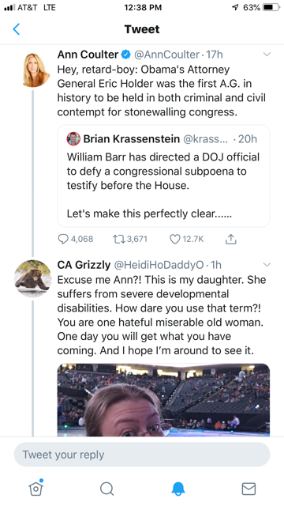The height and width of the screenshot is (506, 284).
Task: Like the Ann Coulter tweet with the heart icon
Action: tap(174, 239)
